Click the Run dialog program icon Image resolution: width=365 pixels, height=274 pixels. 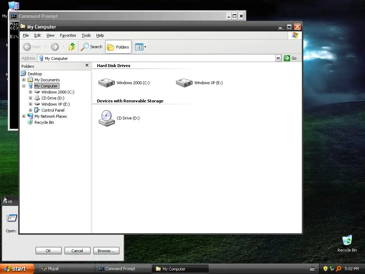point(11,218)
